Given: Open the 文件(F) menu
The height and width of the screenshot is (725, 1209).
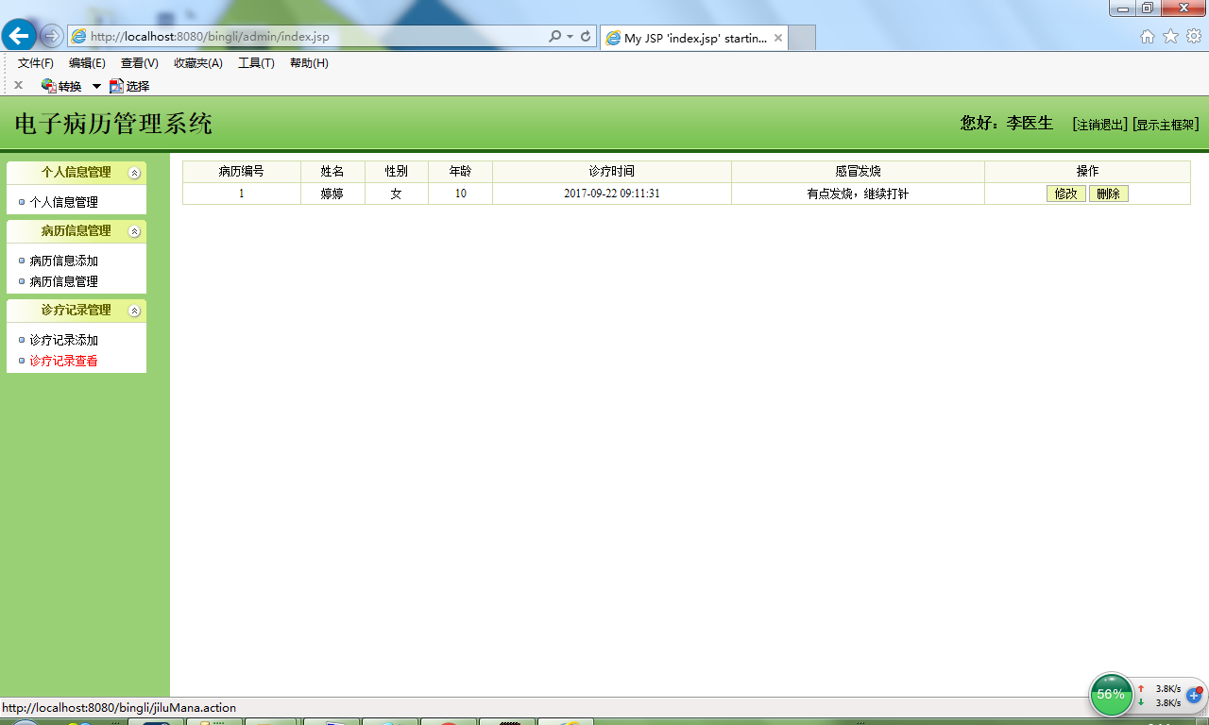Looking at the screenshot, I should [36, 63].
